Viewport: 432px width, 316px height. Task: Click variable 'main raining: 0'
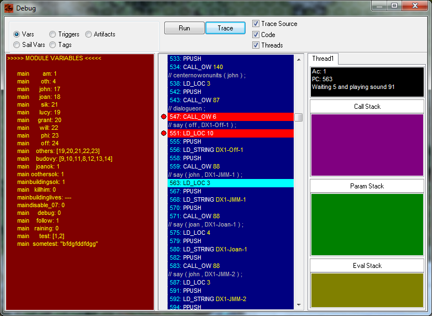pos(38,228)
